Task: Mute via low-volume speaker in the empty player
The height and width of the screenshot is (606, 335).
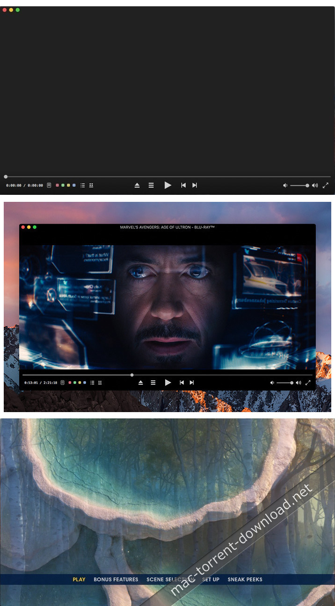Action: (285, 185)
